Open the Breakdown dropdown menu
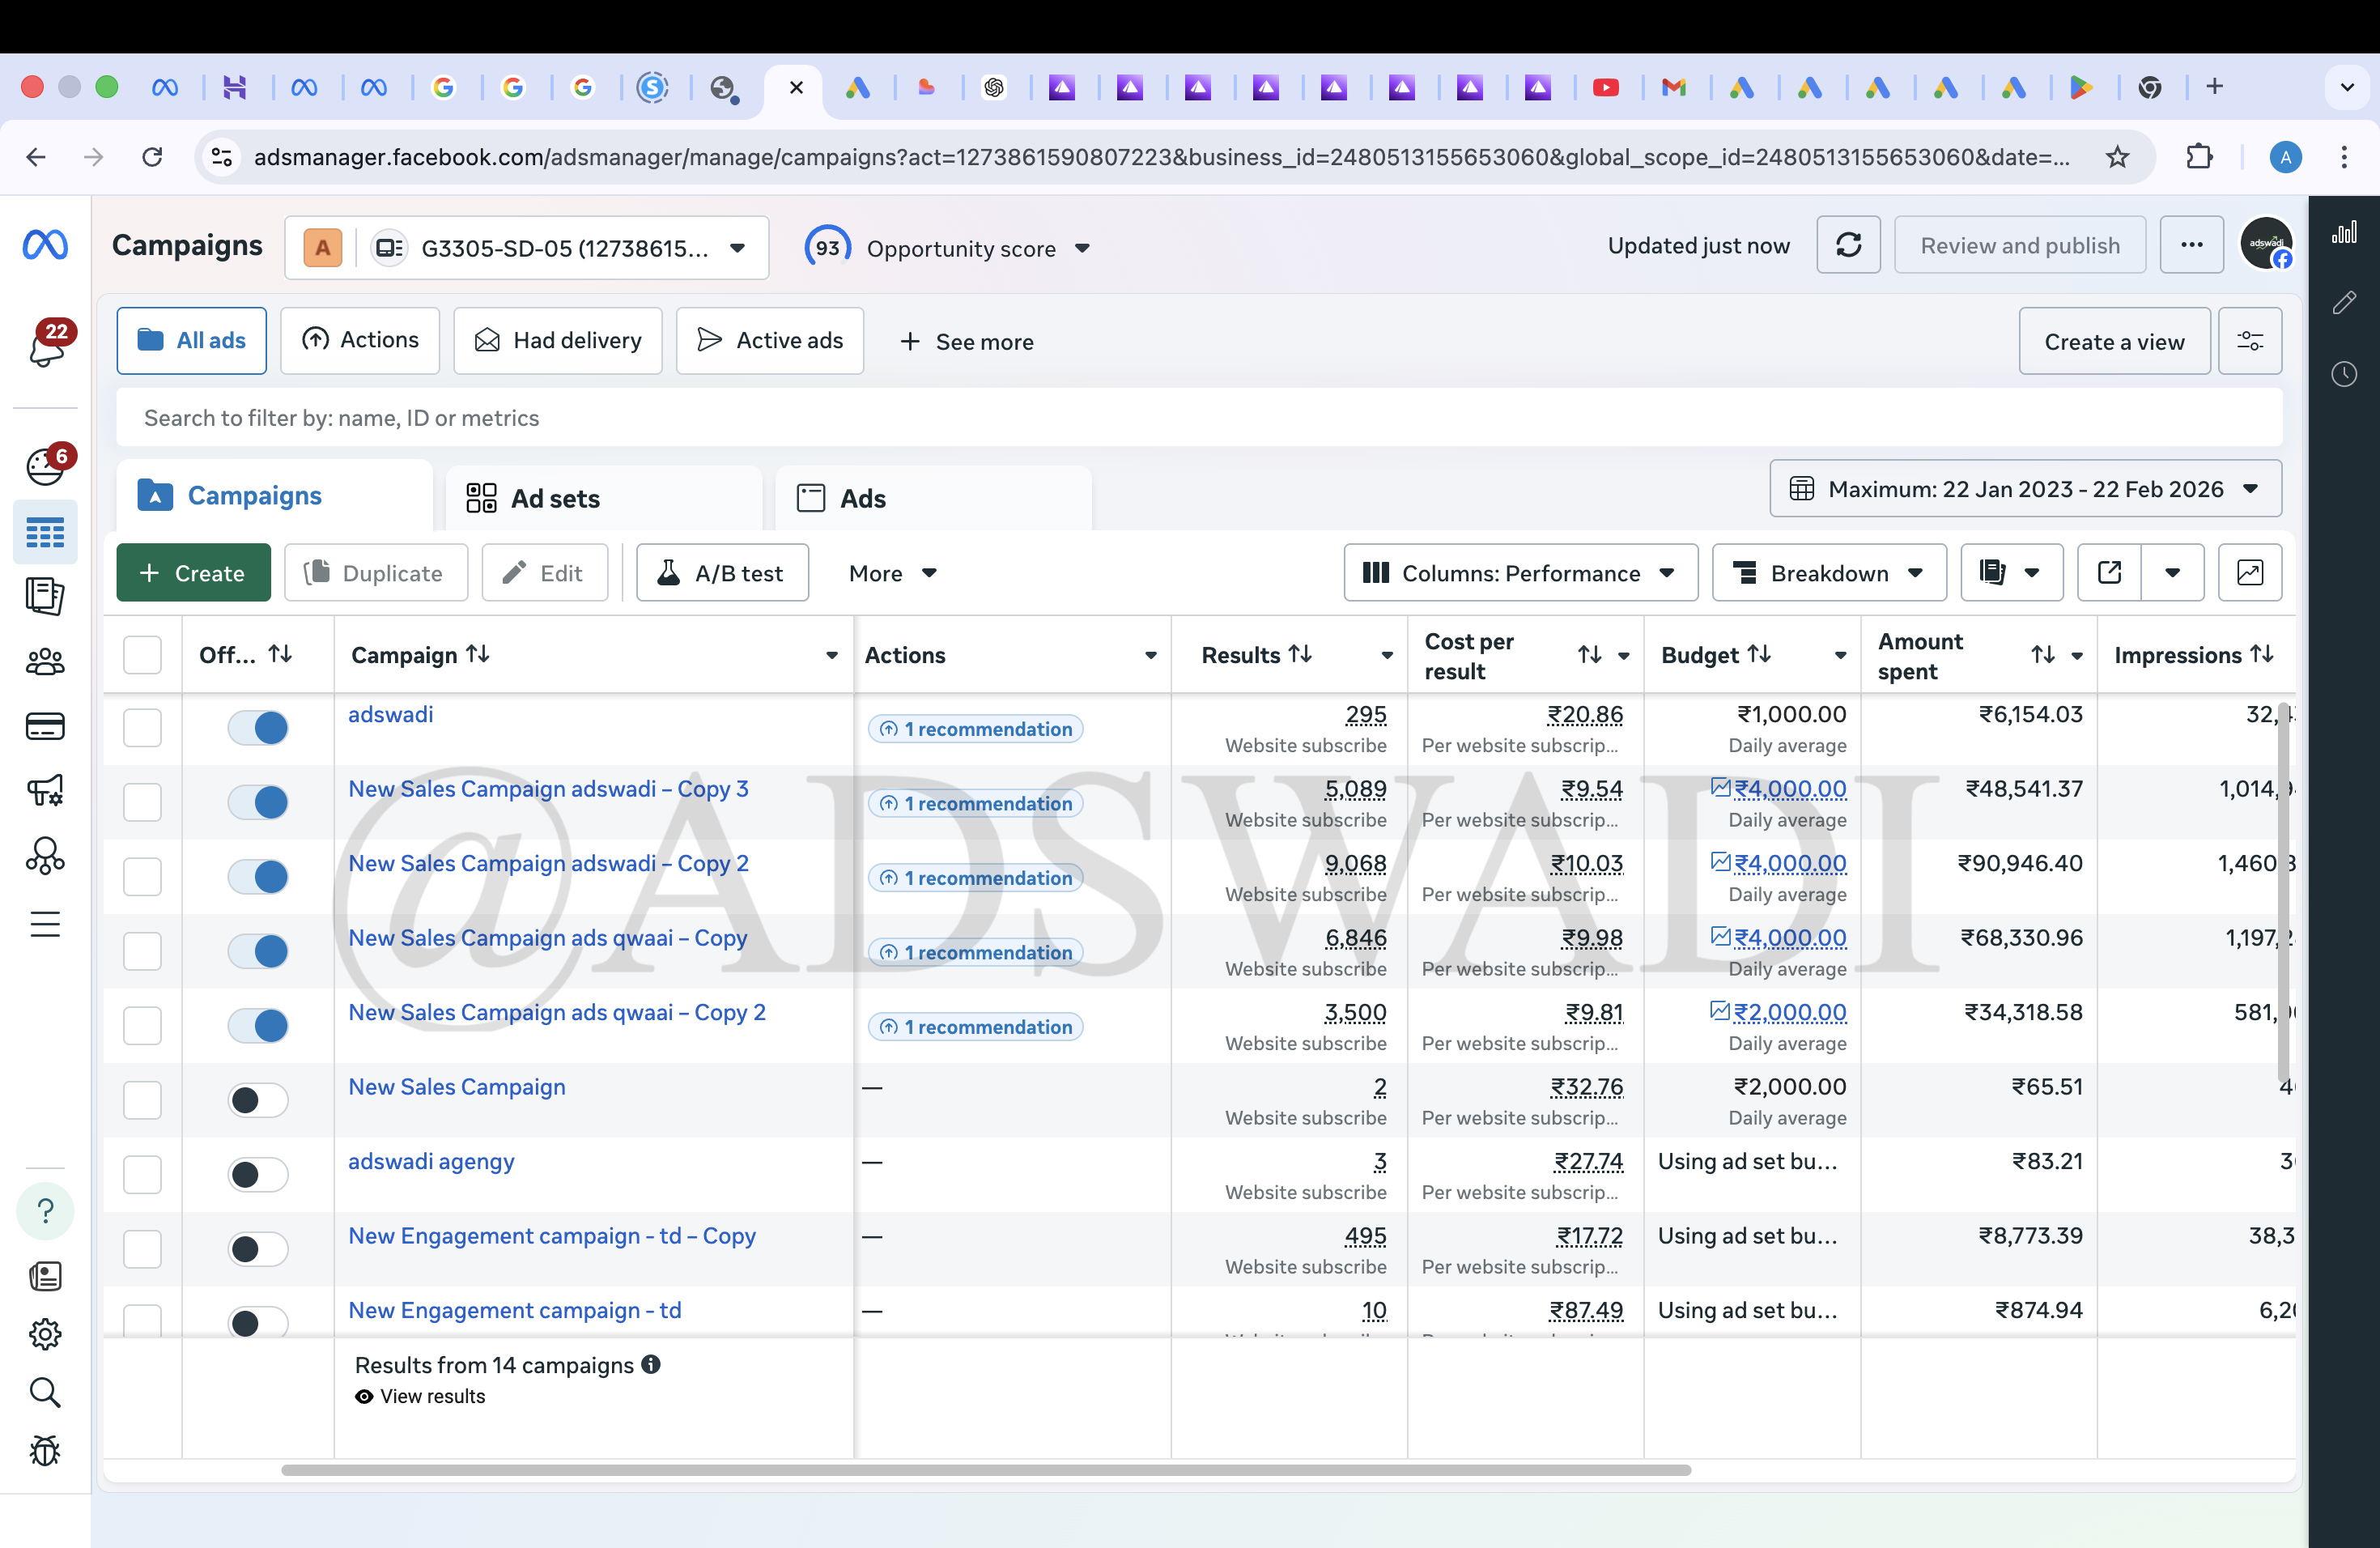 pyautogui.click(x=1827, y=572)
